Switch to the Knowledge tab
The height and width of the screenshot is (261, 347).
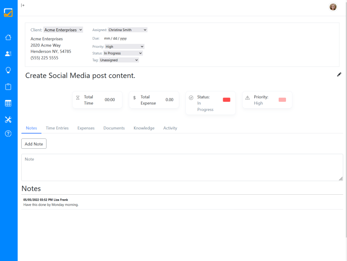point(144,128)
